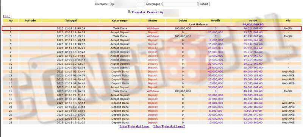The image size is (303, 137).
Task: Click the 100,000,000 withdraw debet in row 17
Action: coord(183,91)
